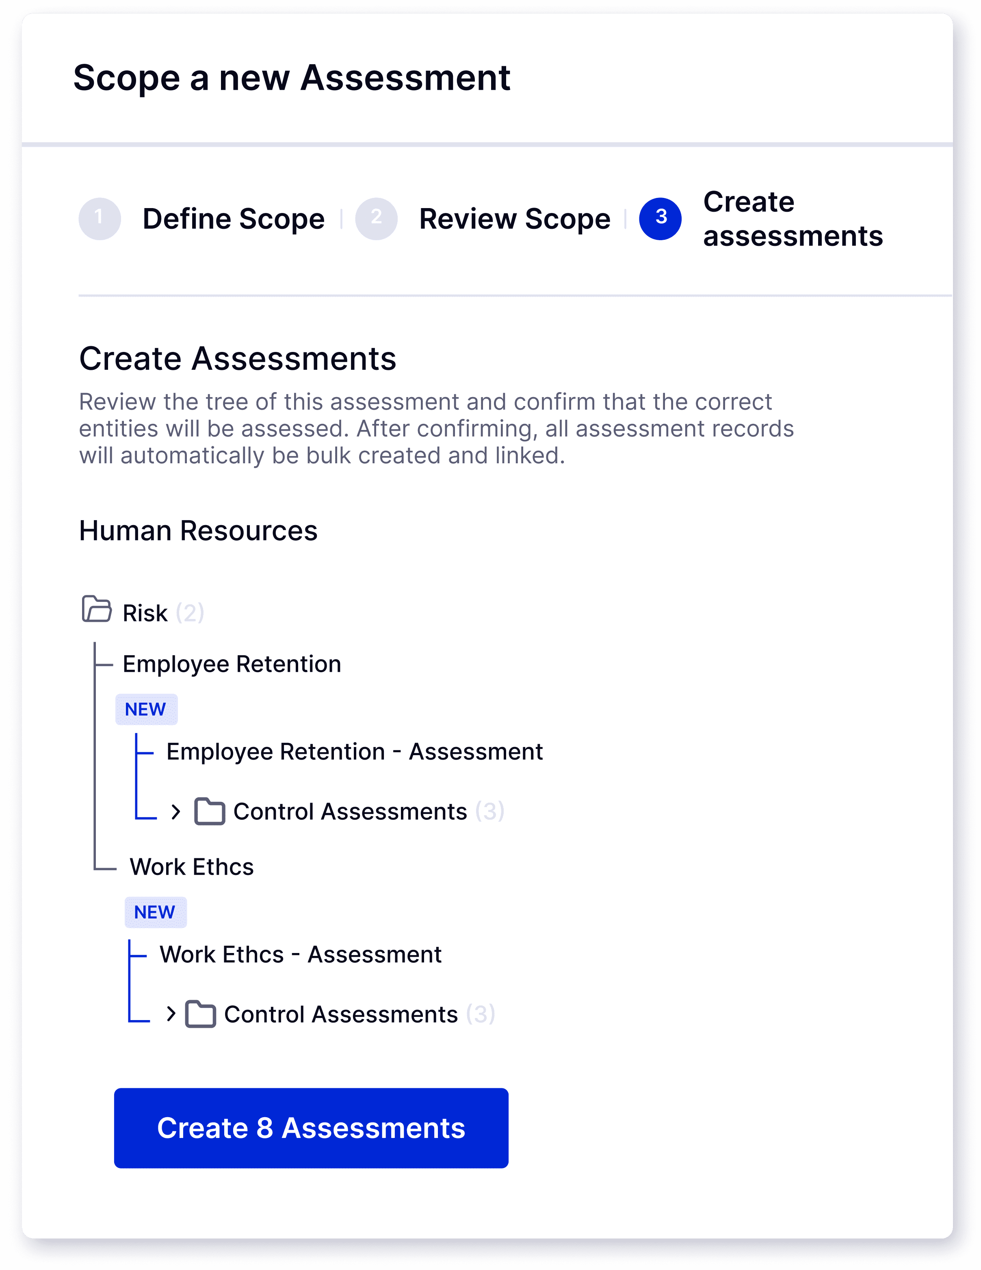981x1270 pixels.
Task: Click the step 1 circle icon
Action: [100, 219]
